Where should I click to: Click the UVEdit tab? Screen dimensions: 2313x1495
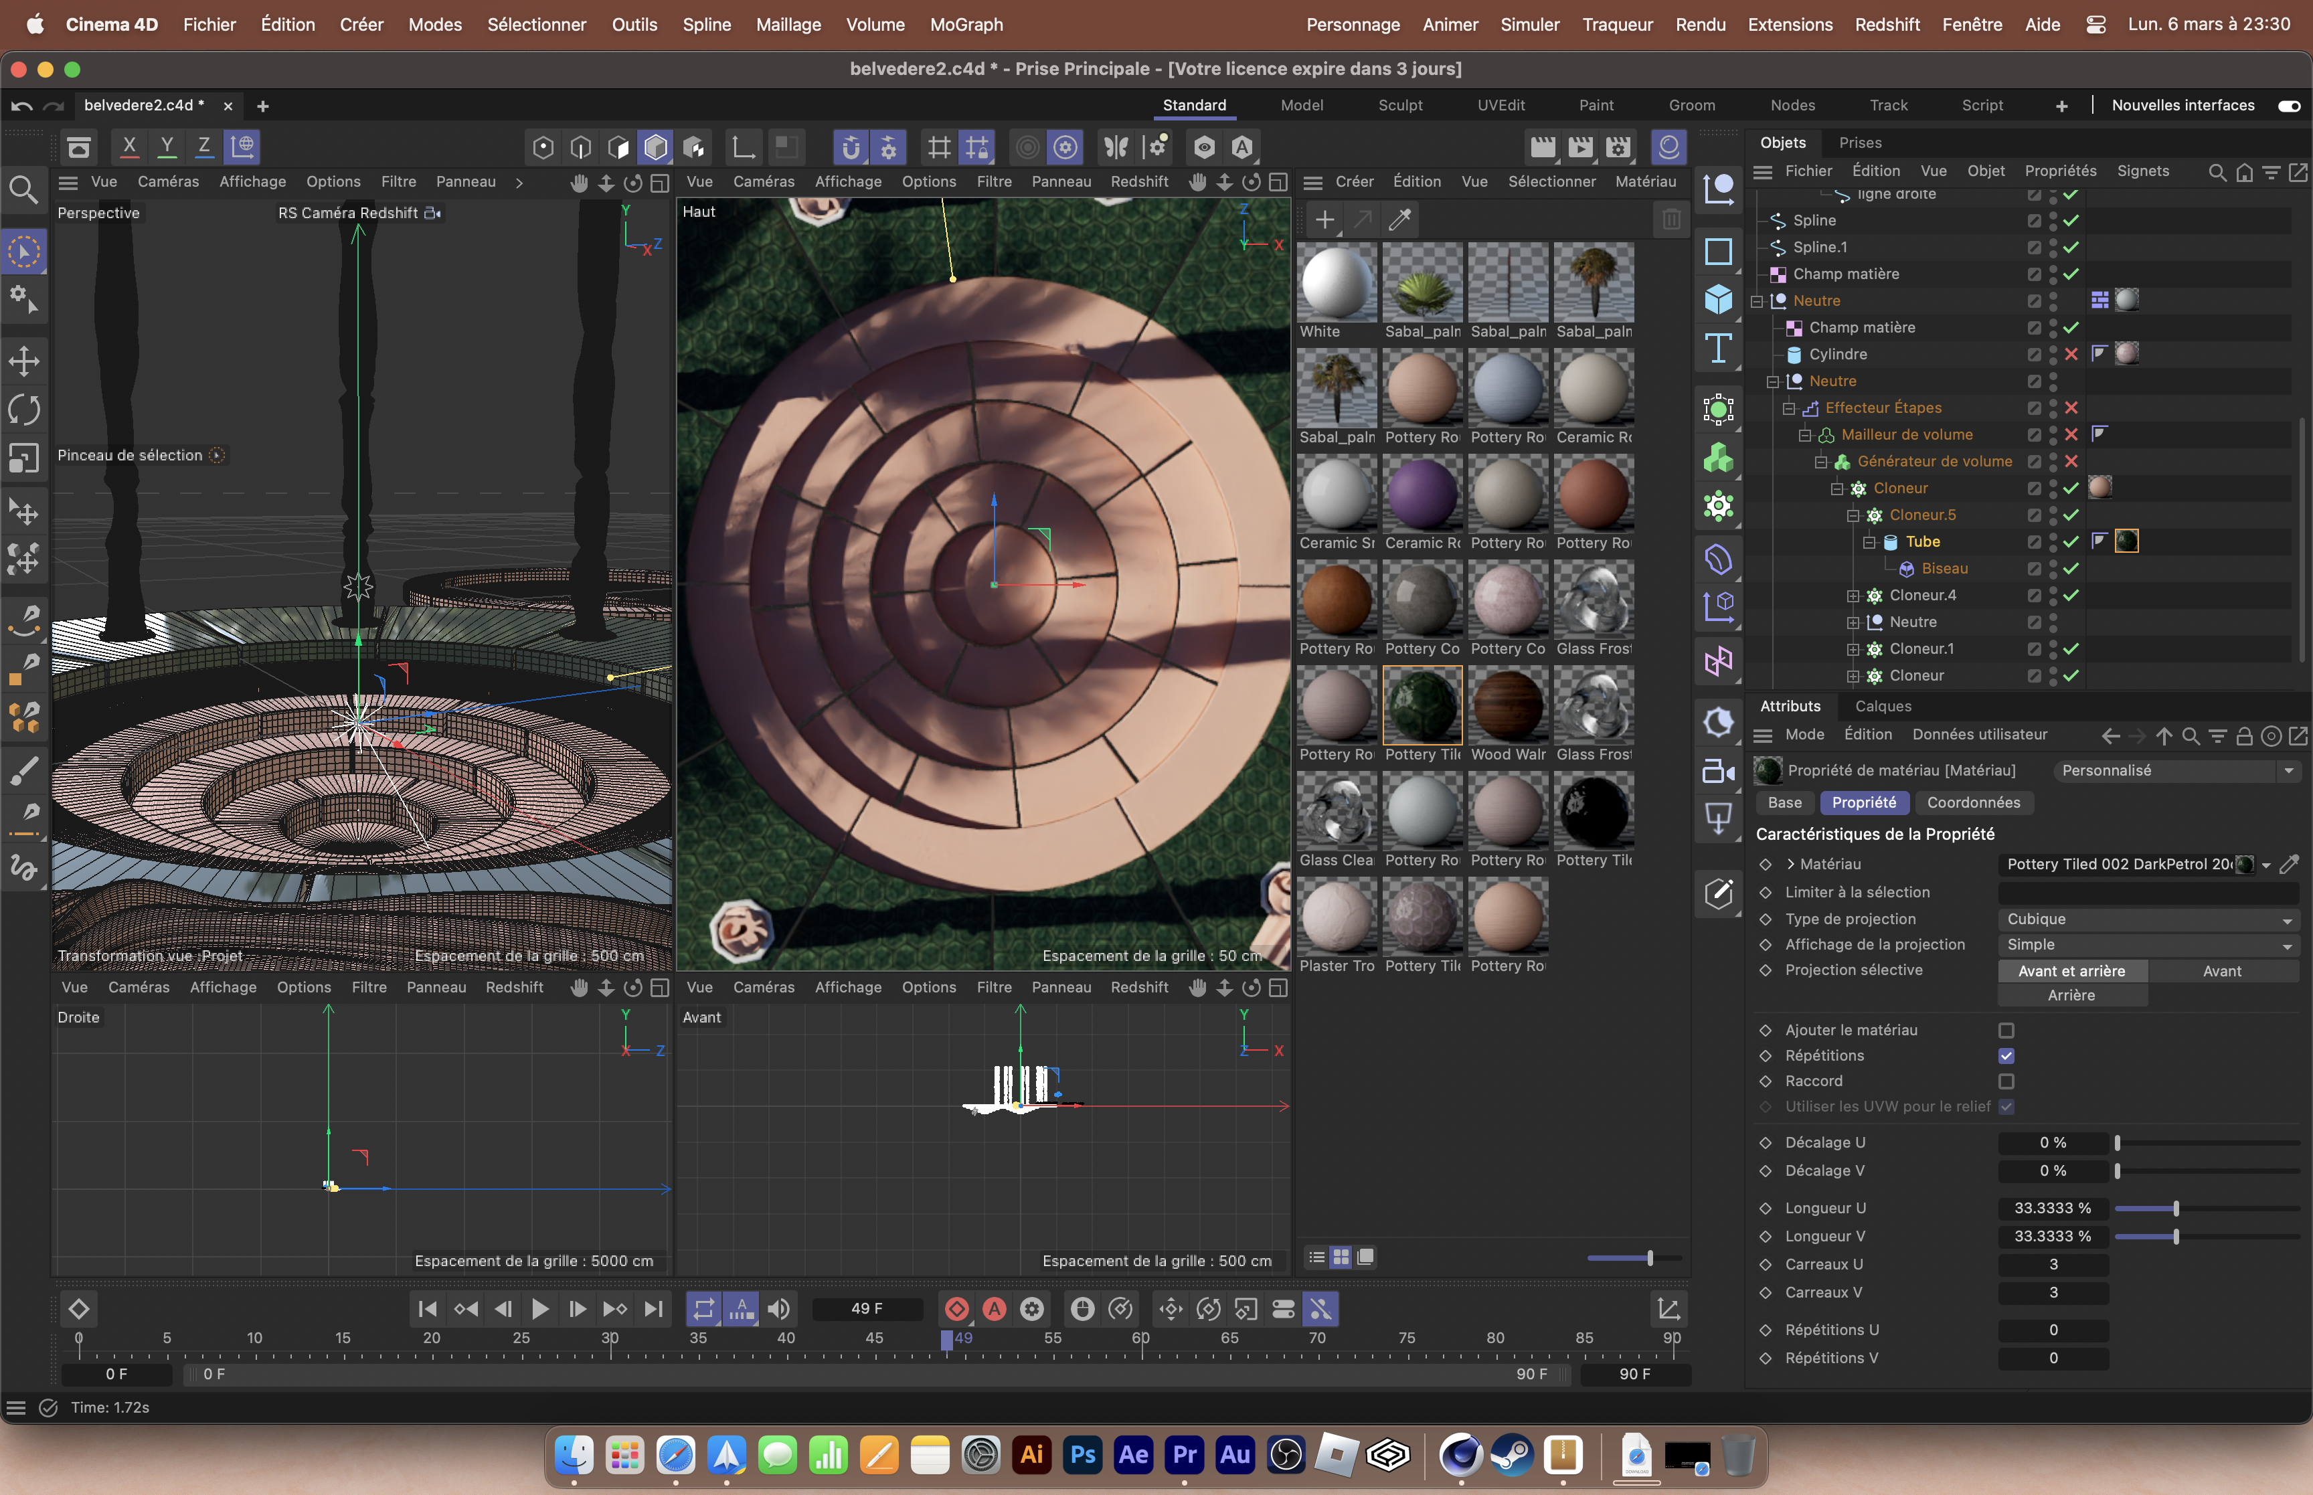(x=1501, y=104)
